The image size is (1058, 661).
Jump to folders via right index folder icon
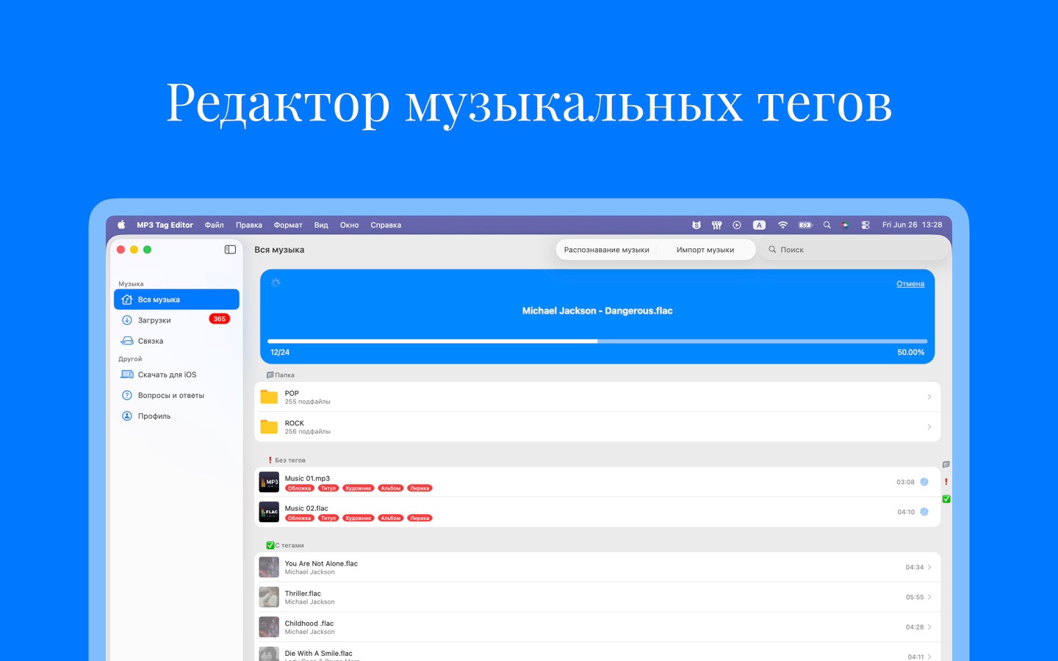coord(946,464)
